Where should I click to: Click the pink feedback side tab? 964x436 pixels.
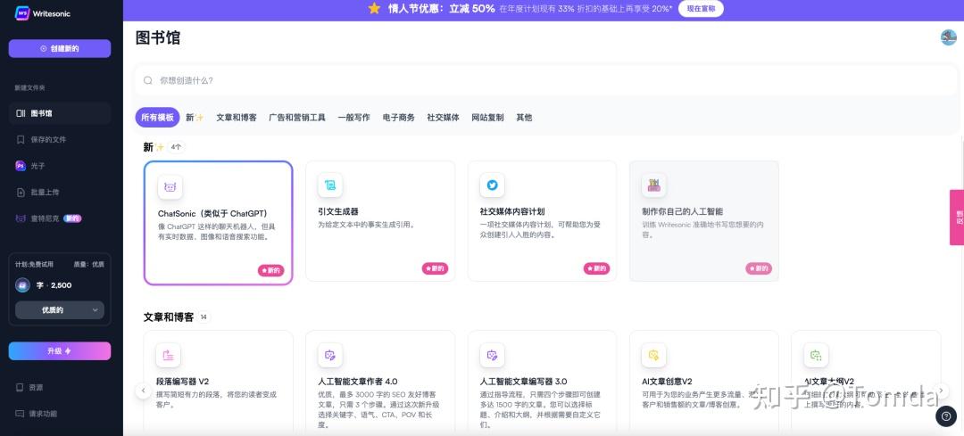957,218
